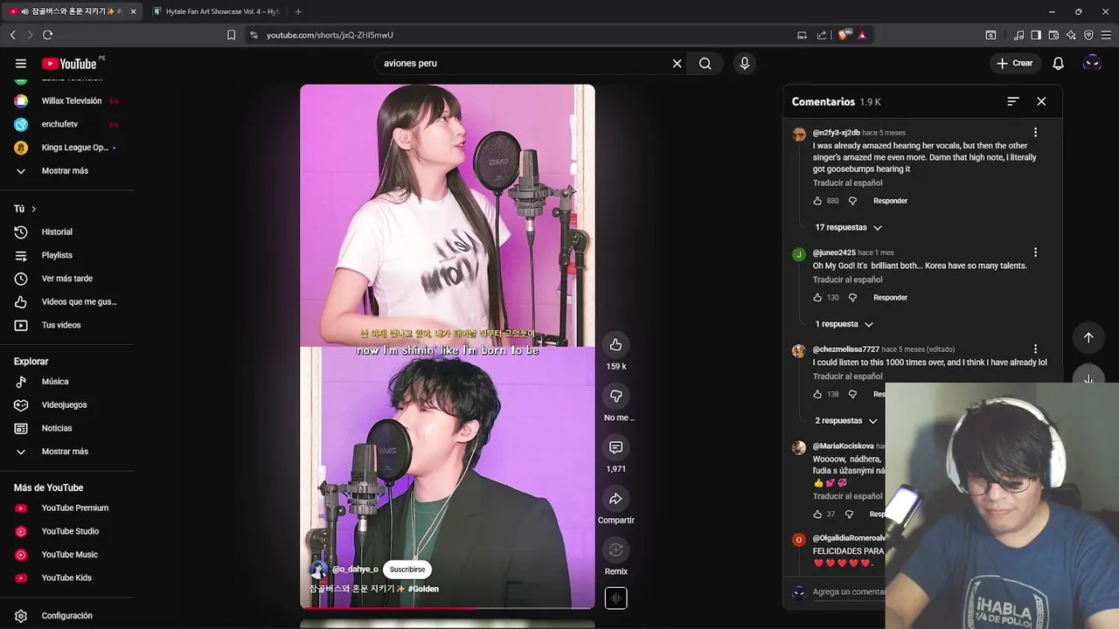Open the Short's sound page icon
Screen dimensions: 1119x629
pos(615,598)
